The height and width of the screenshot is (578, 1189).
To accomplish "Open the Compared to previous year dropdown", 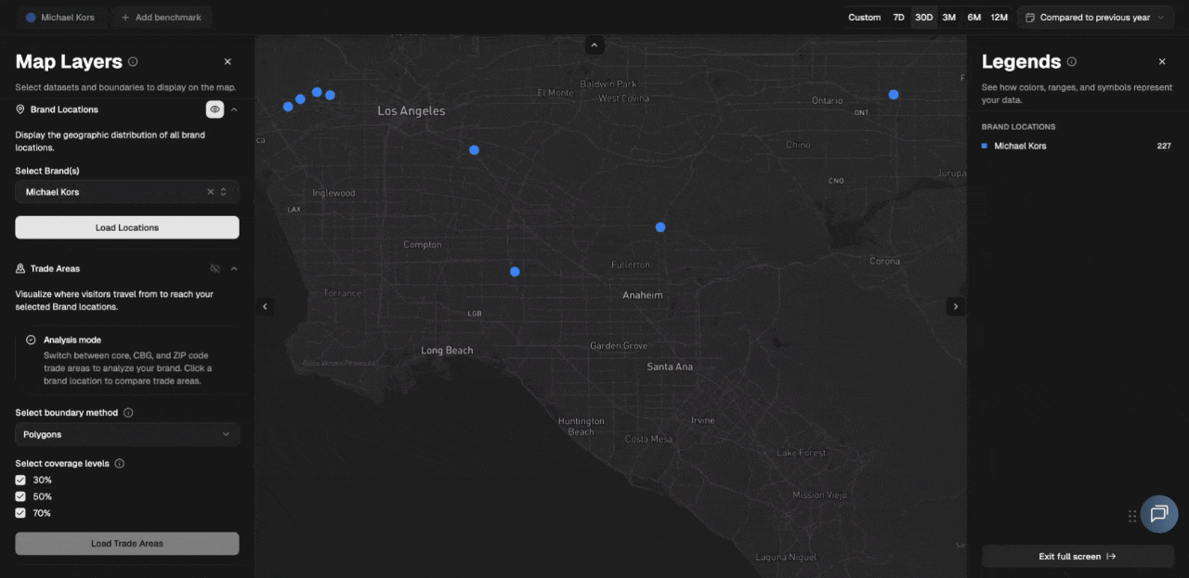I will (1094, 17).
